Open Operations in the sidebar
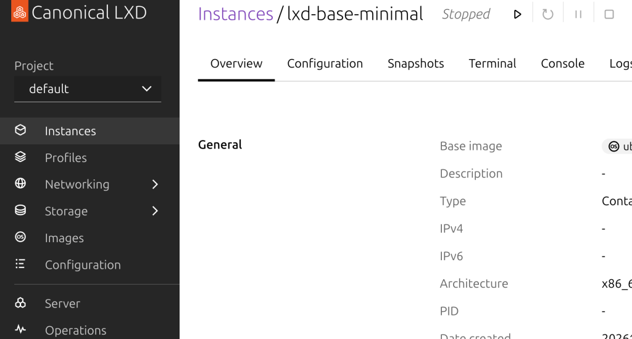Viewport: 632px width, 339px height. pos(75,330)
